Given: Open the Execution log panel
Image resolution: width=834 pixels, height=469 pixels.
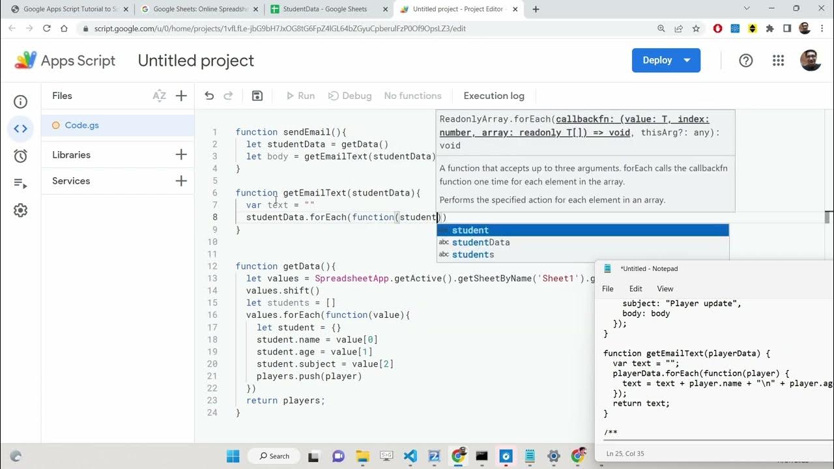Looking at the screenshot, I should point(493,96).
